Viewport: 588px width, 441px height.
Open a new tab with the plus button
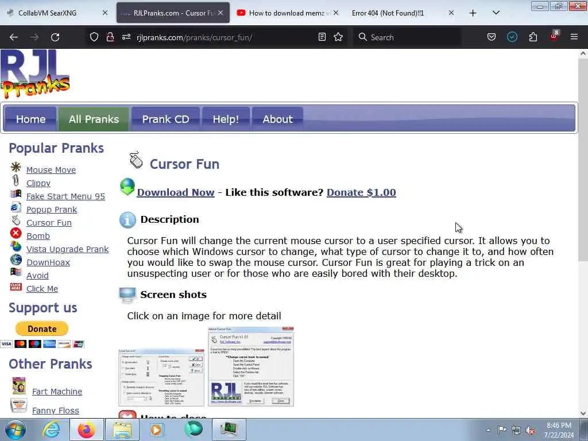coord(473,13)
